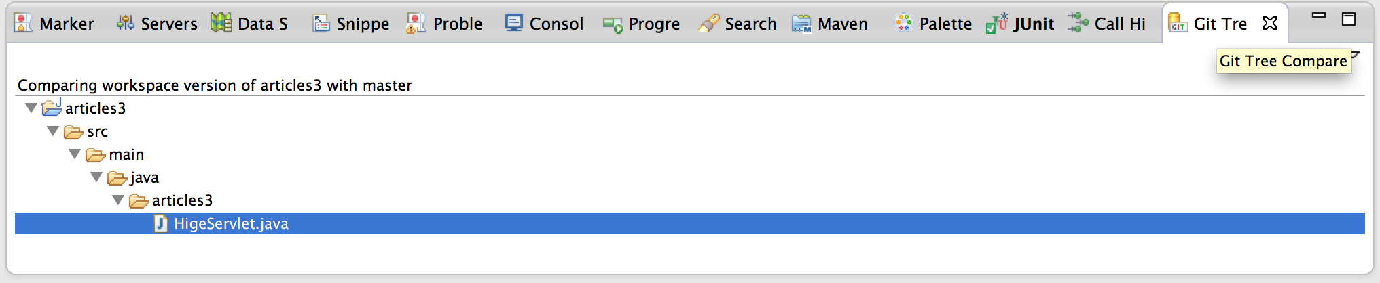Viewport: 1380px width, 283px height.
Task: Click the Servers view icon
Action: pos(125,23)
